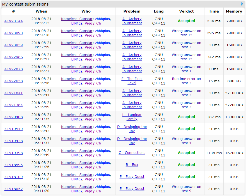The image size is (246, 196).
Task: Open Nameless_Sunstar team link in the first row
Action: pyautogui.click(x=77, y=19)
